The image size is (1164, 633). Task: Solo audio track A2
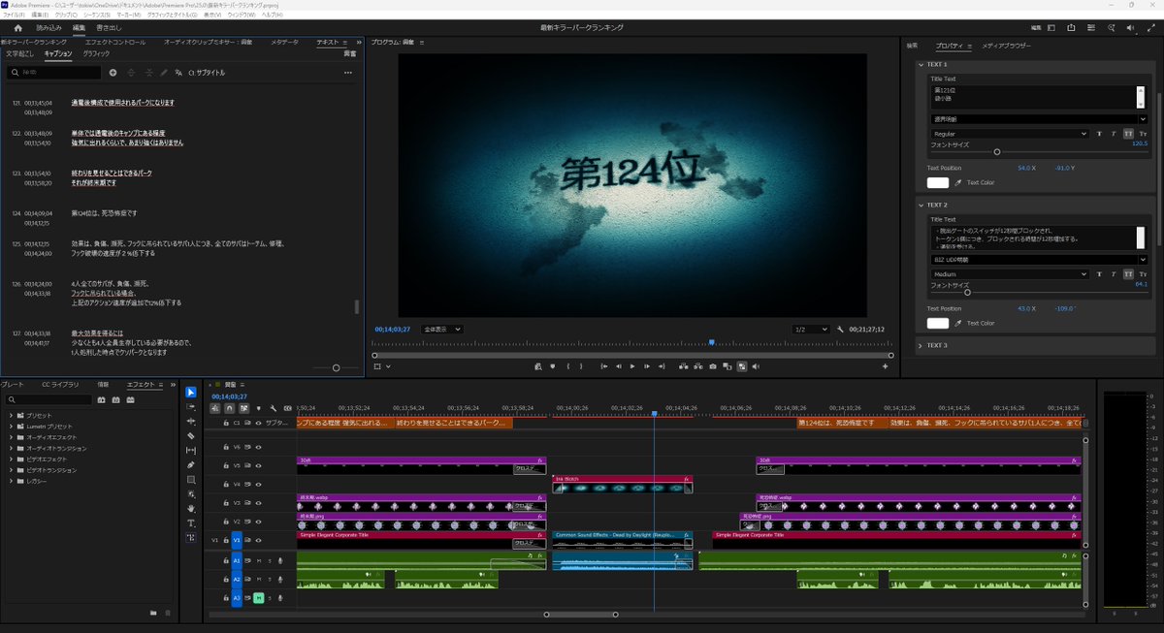(x=270, y=579)
